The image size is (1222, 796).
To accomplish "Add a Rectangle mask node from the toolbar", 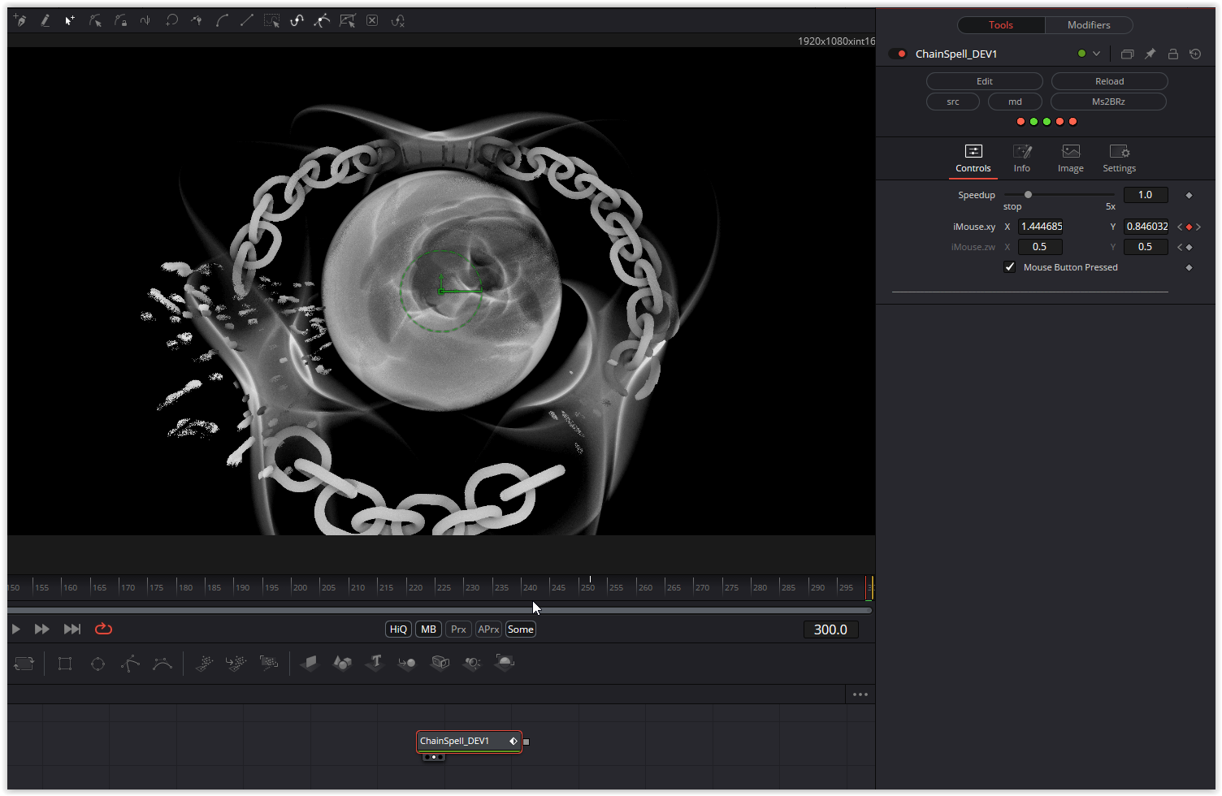I will pyautogui.click(x=65, y=664).
